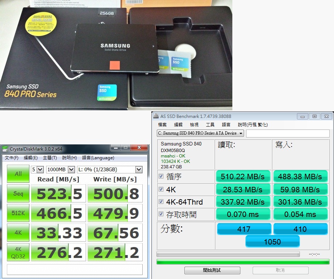The width and height of the screenshot is (334, 279).
Task: Click the 0.070 ms read access time
Action: tap(243, 214)
